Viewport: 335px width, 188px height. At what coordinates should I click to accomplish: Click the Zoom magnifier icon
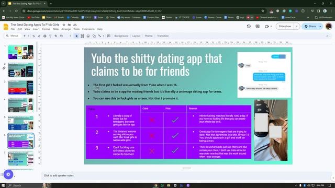(56, 36)
